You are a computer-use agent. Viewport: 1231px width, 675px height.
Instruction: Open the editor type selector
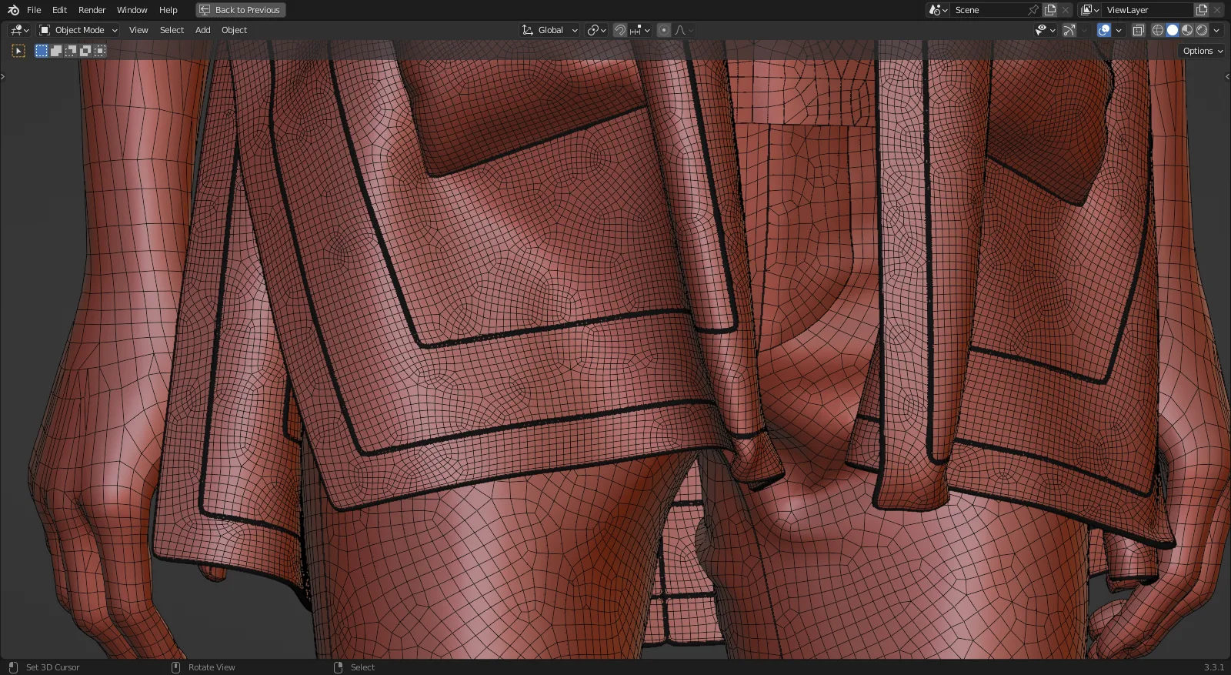[x=20, y=30]
